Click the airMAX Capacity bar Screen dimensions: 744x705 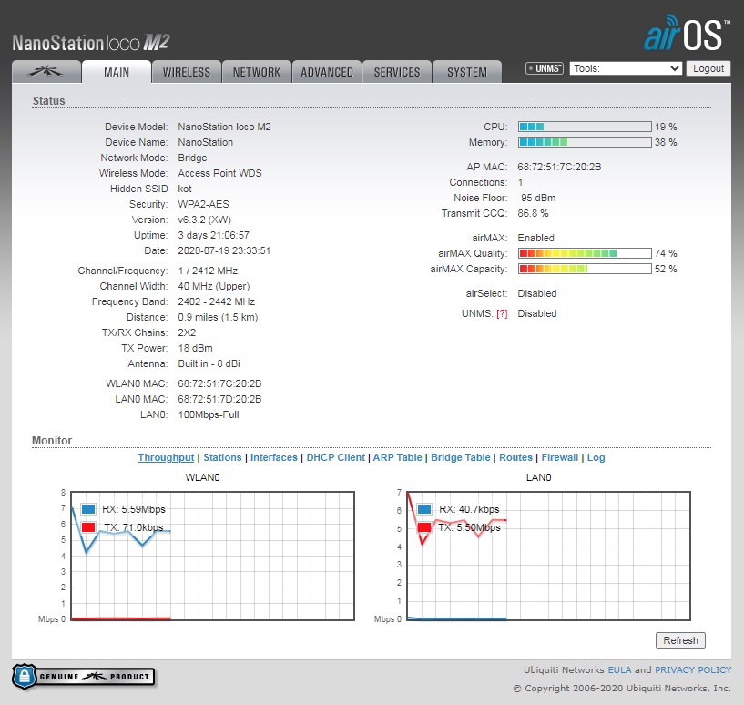pos(585,269)
